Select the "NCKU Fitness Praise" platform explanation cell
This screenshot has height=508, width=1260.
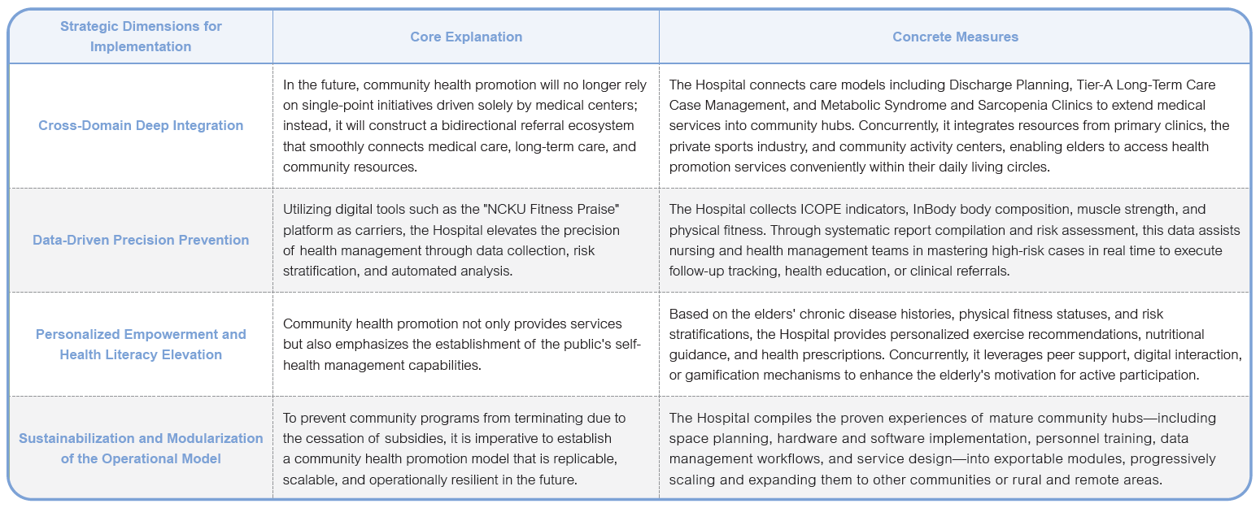click(x=466, y=240)
